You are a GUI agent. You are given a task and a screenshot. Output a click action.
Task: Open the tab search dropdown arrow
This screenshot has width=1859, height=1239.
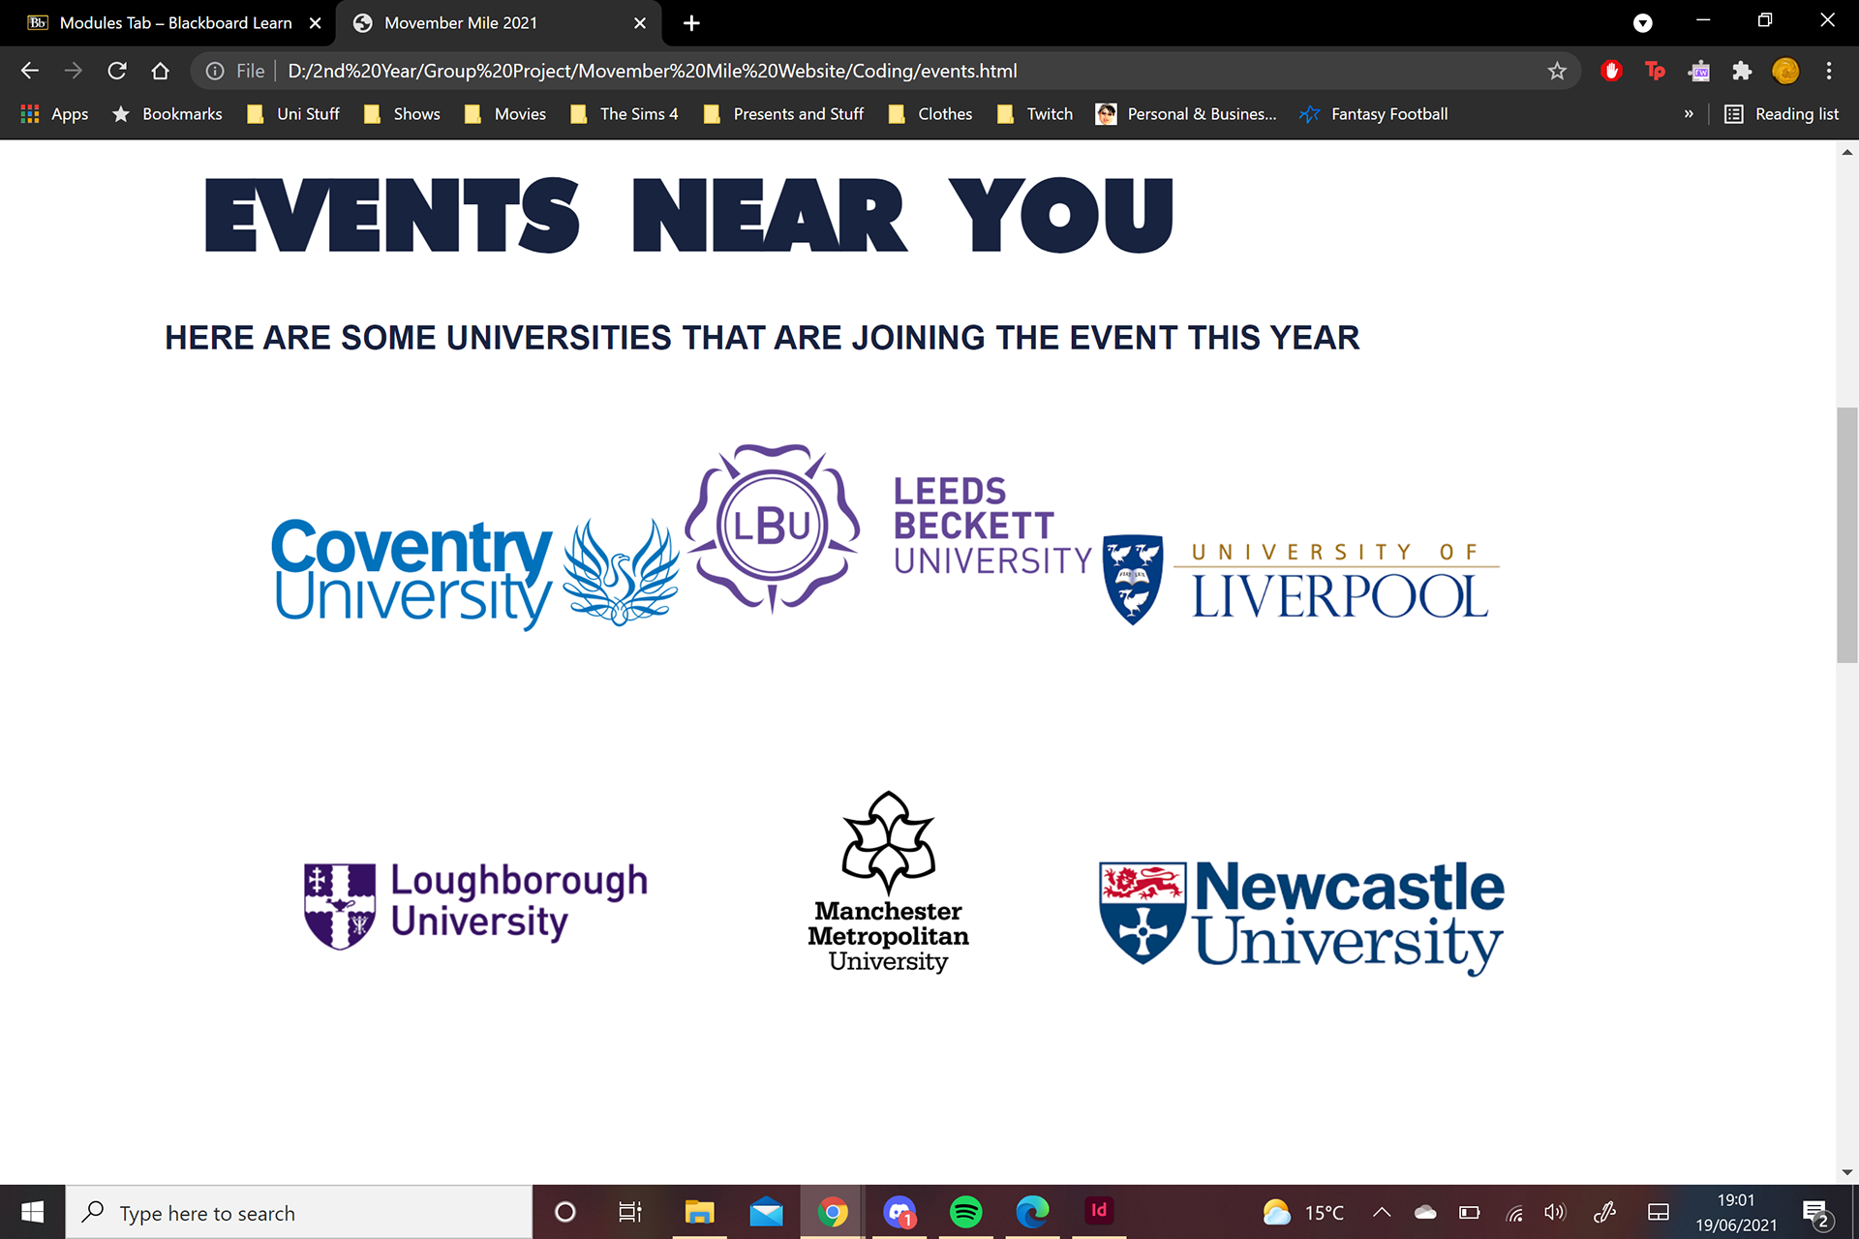point(1643,23)
